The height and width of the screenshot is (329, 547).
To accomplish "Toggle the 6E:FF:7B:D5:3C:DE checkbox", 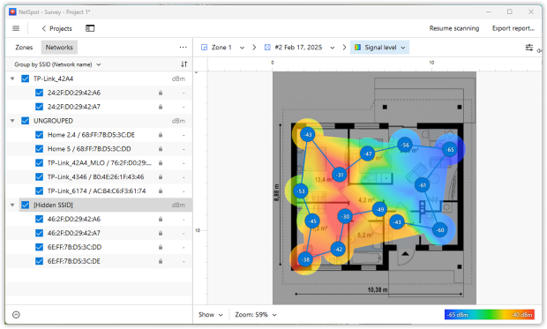I will point(39,261).
